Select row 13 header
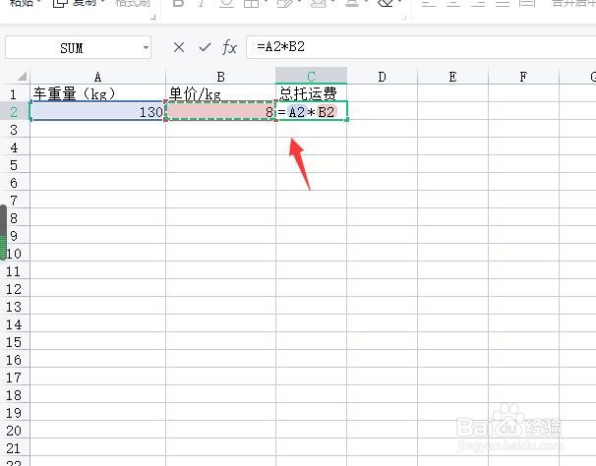 coord(14,307)
